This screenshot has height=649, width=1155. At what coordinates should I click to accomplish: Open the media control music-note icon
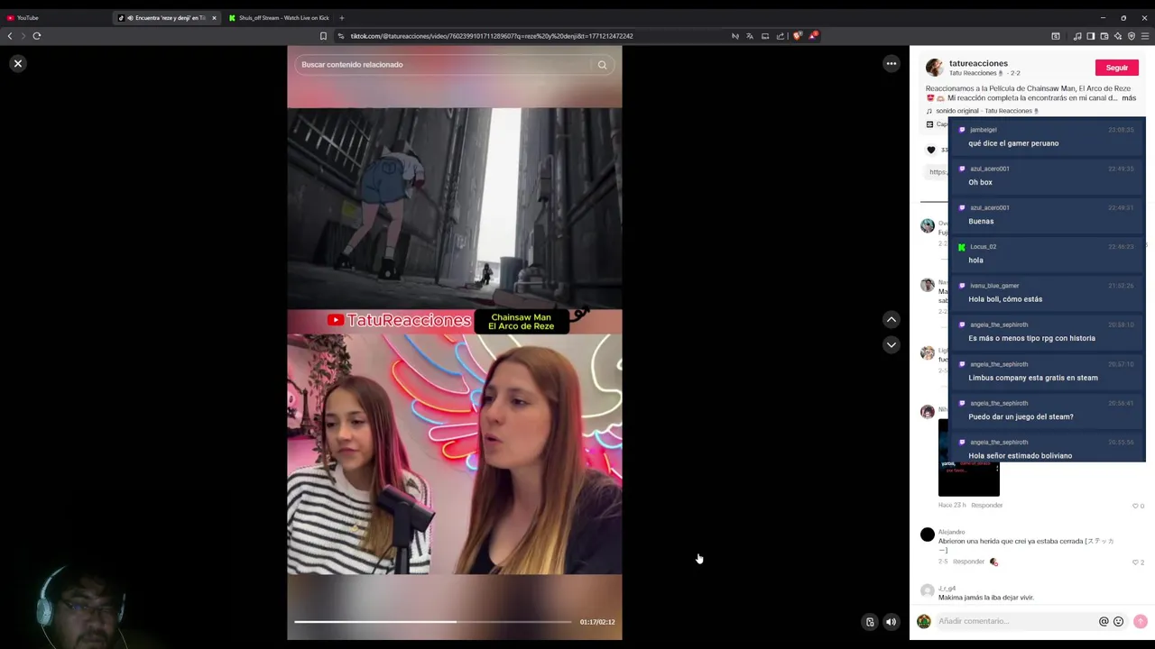click(x=1077, y=36)
